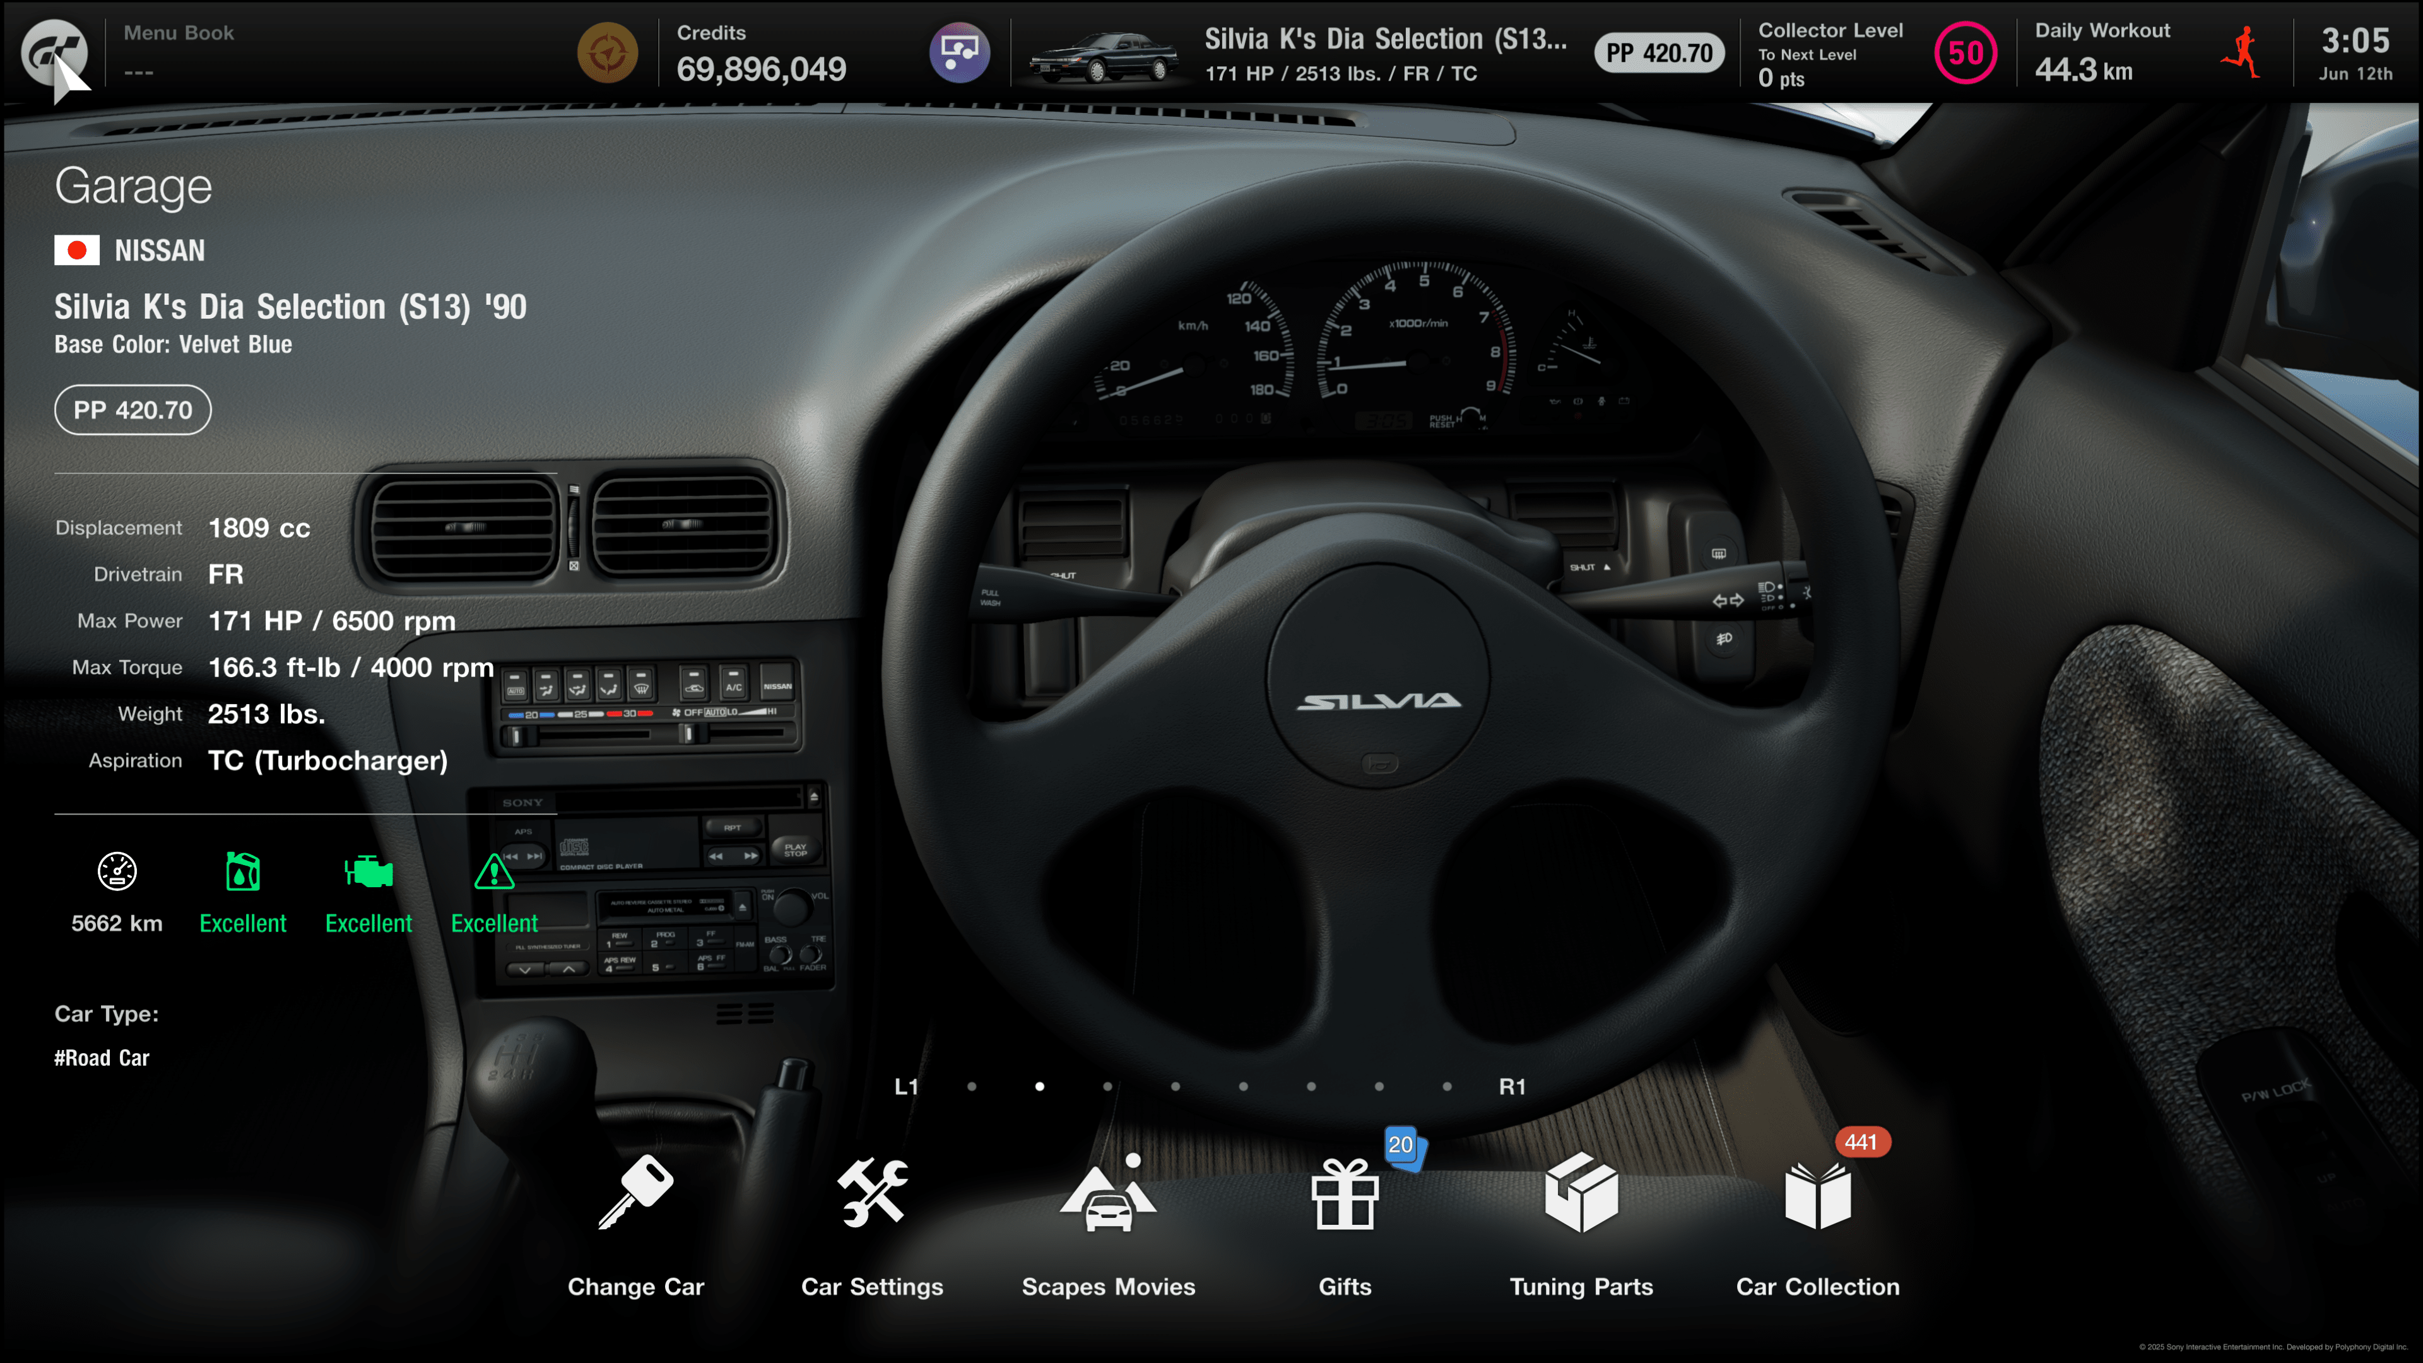
Task: Click the TC (Turbocharger) aspiration value
Action: pos(327,760)
